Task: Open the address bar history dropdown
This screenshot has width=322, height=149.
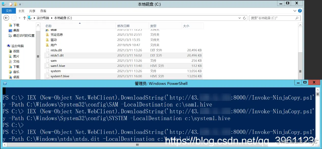Action: click(x=240, y=18)
